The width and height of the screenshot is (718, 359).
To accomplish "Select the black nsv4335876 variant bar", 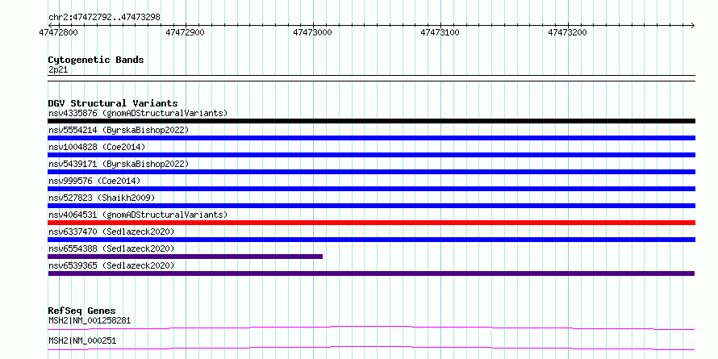I will (371, 121).
